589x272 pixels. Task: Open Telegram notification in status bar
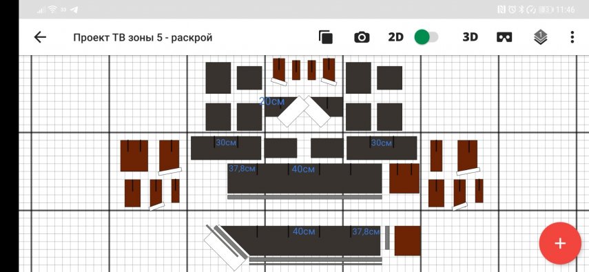click(74, 10)
